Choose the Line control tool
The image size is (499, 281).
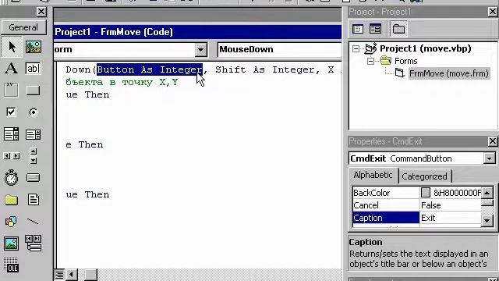click(33, 222)
